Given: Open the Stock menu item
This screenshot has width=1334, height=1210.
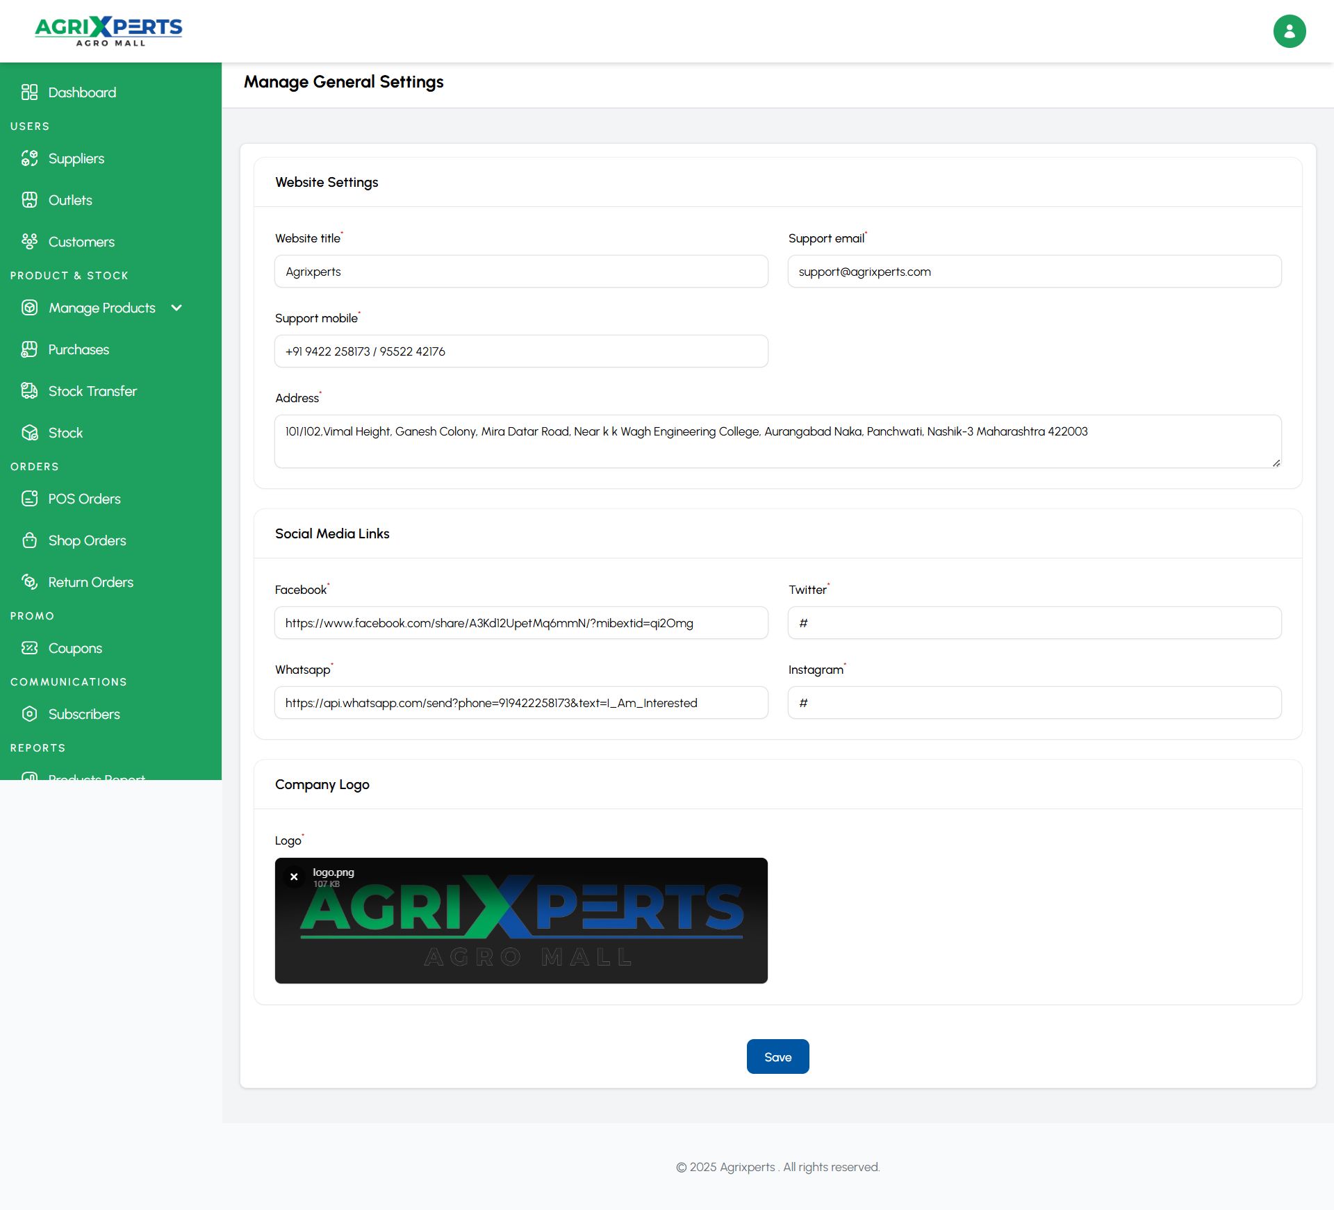Looking at the screenshot, I should click(x=65, y=433).
